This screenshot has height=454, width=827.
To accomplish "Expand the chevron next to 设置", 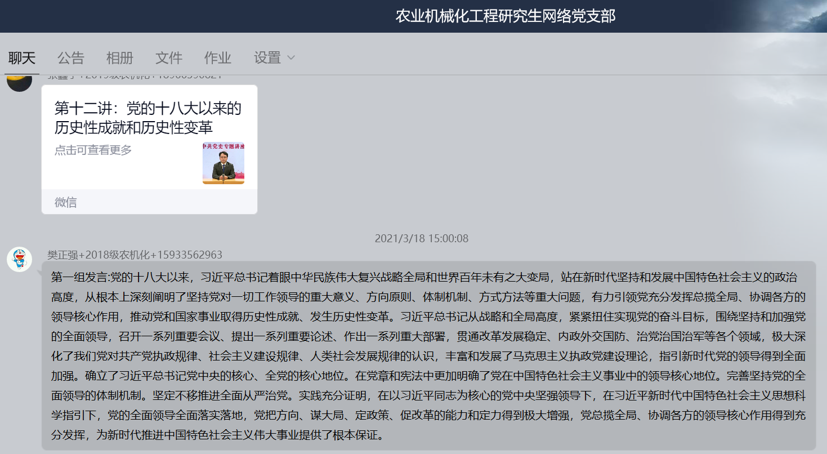I will click(x=291, y=58).
